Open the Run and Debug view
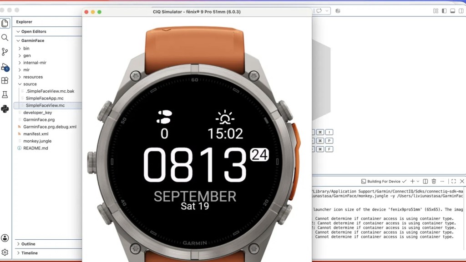 pos(5,67)
